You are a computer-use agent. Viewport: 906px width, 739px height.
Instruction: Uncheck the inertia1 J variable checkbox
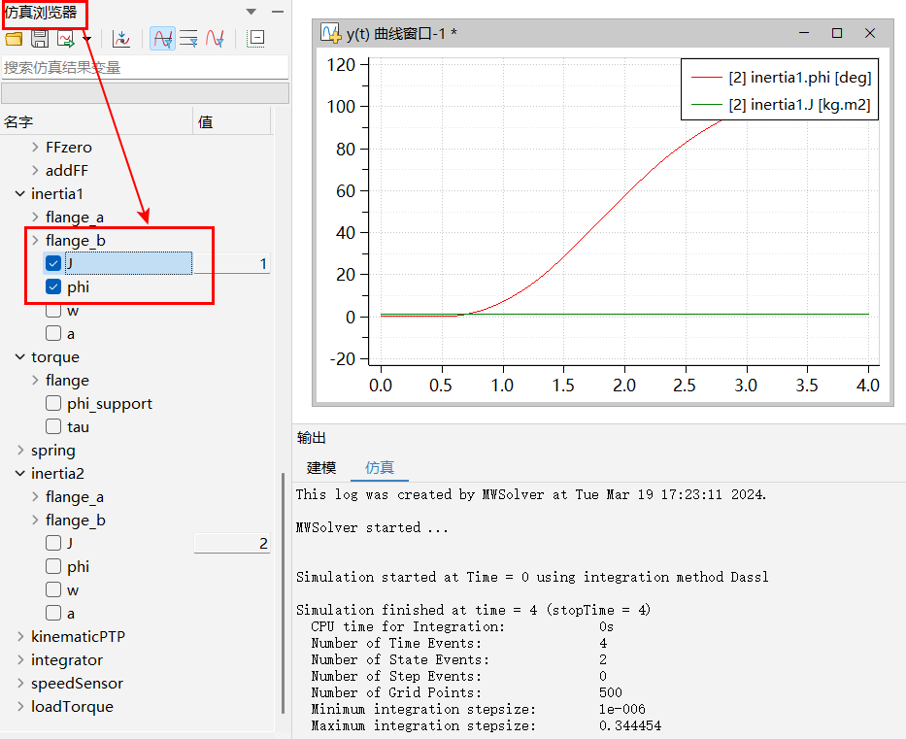tap(53, 263)
